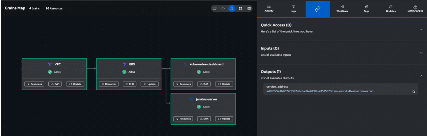Click the 4 Grains count
Screen dimensions: 427x136
[x=35, y=8]
